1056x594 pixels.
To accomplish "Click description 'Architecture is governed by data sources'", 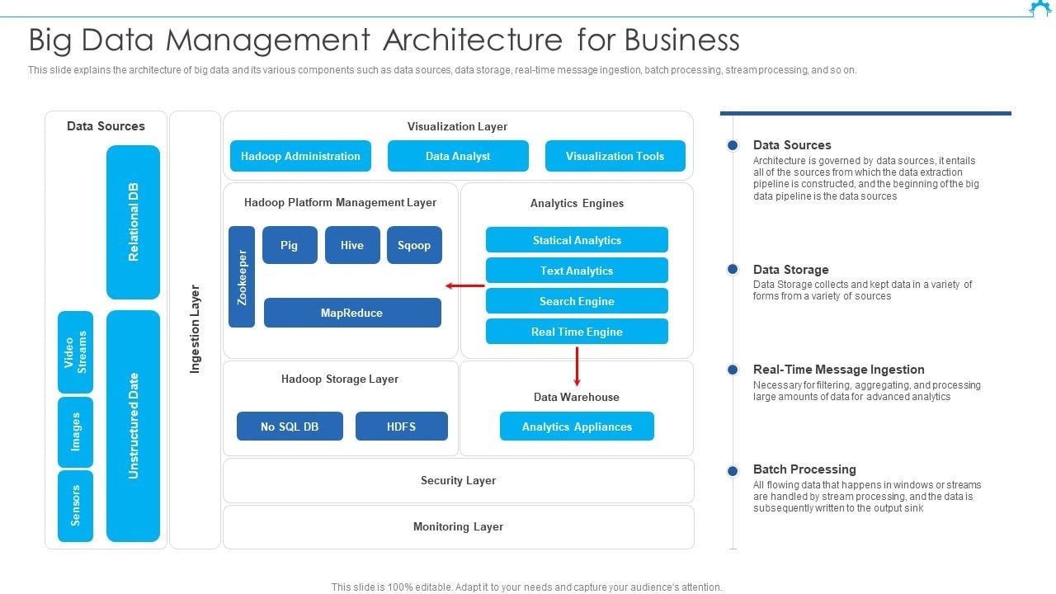I will [866, 178].
